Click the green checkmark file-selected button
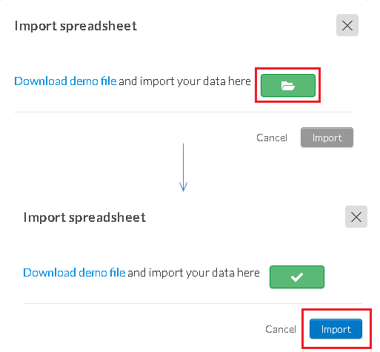The image size is (380, 352). point(297,277)
